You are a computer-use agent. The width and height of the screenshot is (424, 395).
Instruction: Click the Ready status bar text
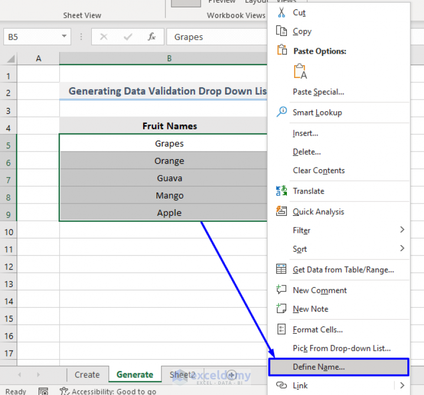pos(15,391)
